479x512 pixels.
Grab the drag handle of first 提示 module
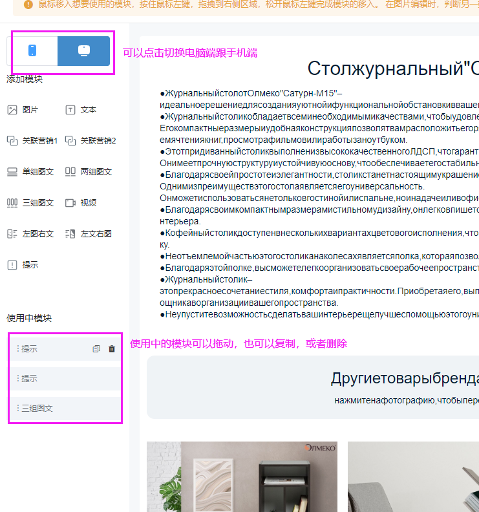pos(18,348)
